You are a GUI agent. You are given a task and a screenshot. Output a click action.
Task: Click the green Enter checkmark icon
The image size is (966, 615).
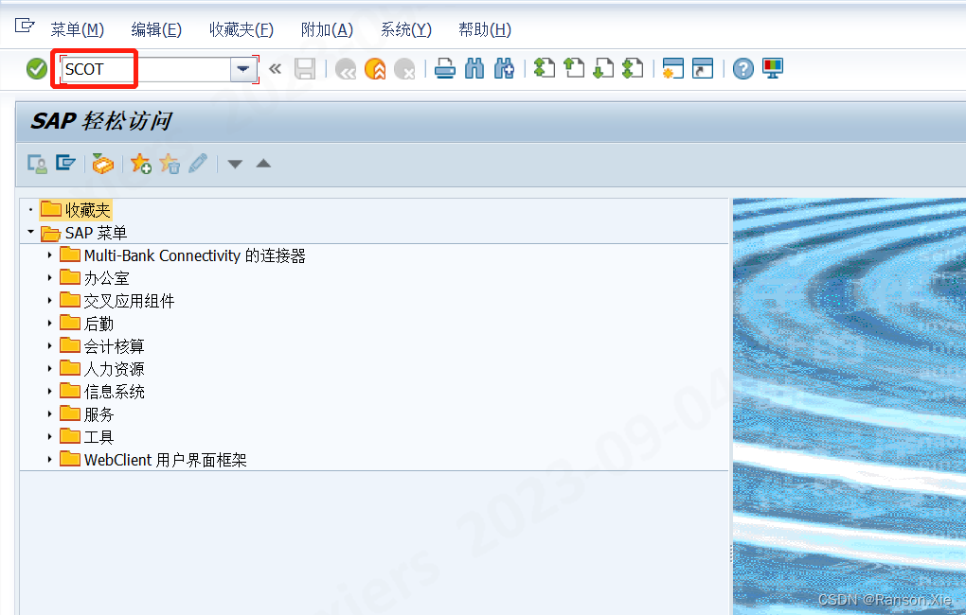pyautogui.click(x=37, y=69)
